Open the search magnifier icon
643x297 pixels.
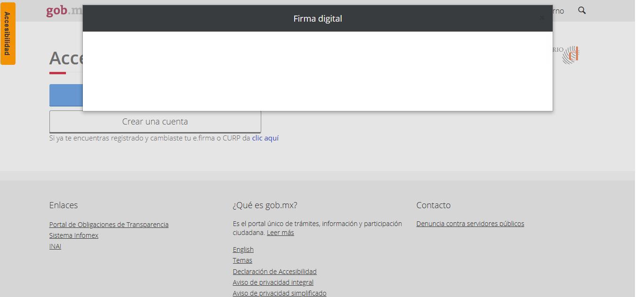pyautogui.click(x=582, y=10)
